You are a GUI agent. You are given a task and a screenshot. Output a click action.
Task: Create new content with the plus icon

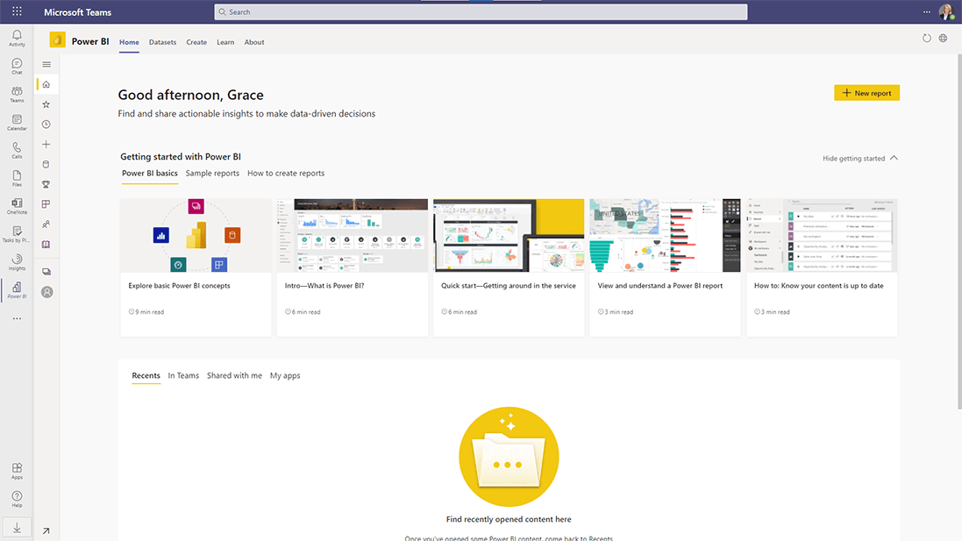click(46, 144)
